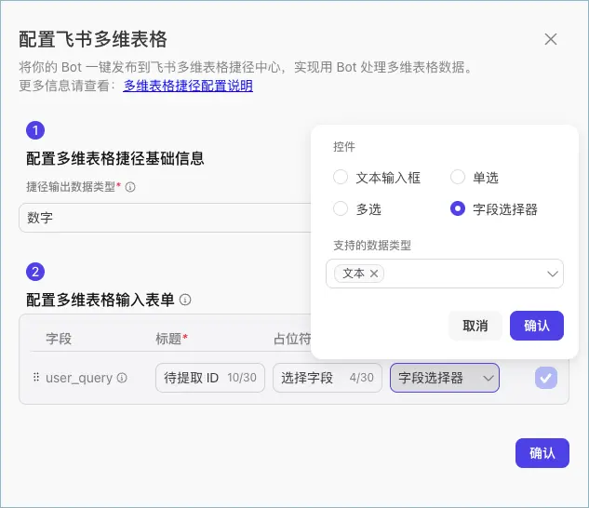Open the 多维表格捷径配置说明 link
This screenshot has width=589, height=508.
[x=188, y=86]
